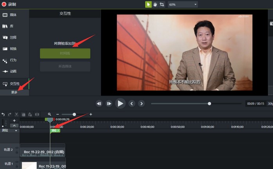The image size is (273, 169).
Task: Expand the 更多 section in sidebar
Action: (14, 92)
